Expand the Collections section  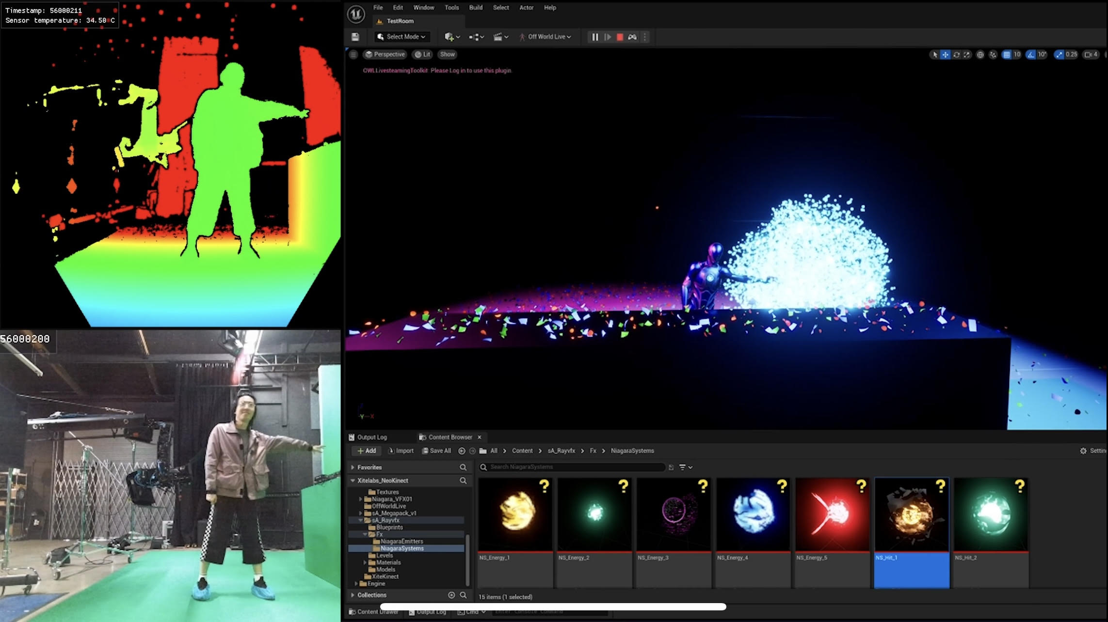pos(353,595)
